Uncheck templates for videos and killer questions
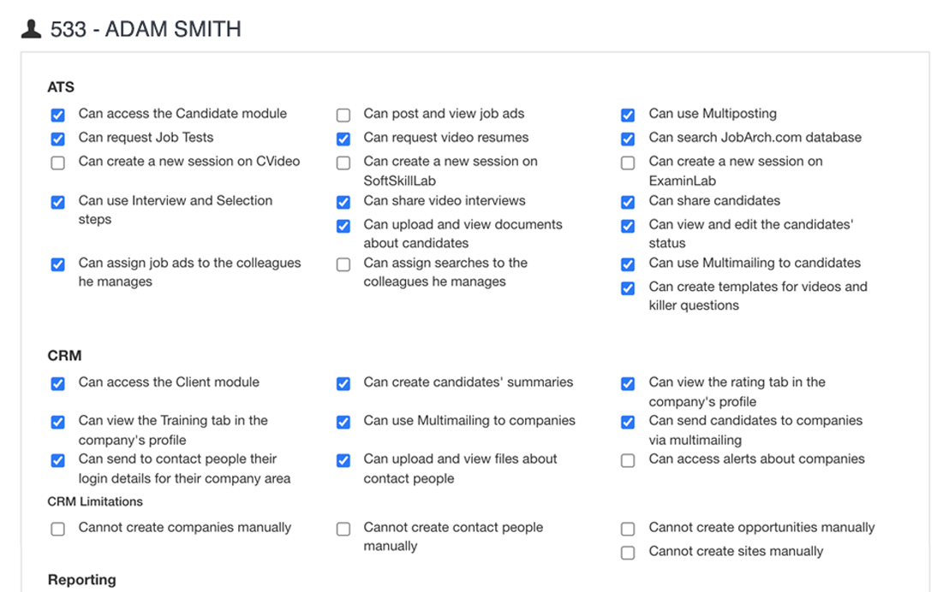The image size is (943, 592). point(628,288)
